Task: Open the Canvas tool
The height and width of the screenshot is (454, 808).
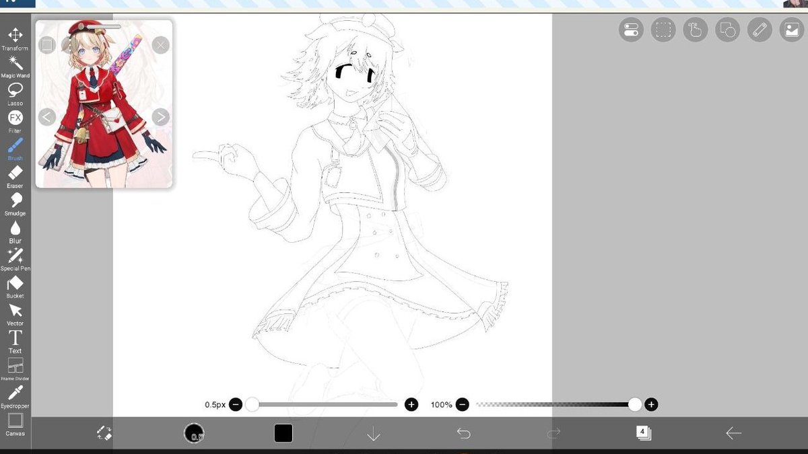Action: click(15, 425)
